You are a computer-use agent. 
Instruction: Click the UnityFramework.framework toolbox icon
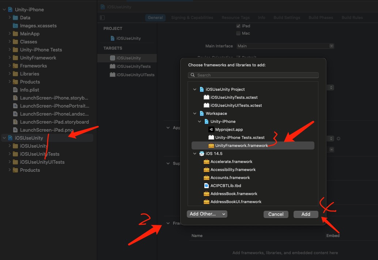point(211,145)
